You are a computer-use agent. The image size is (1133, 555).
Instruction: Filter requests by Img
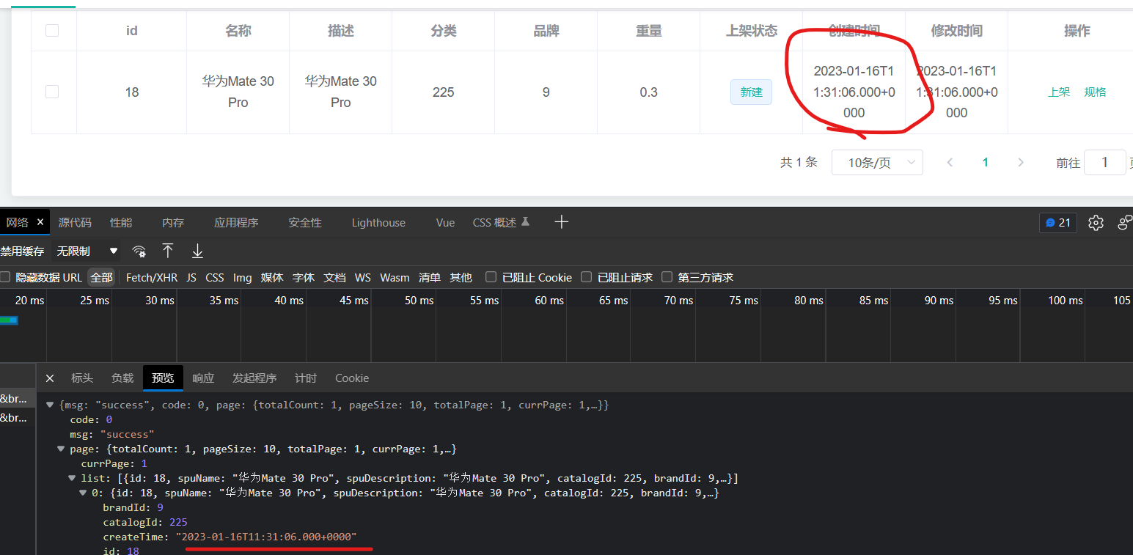click(x=242, y=277)
